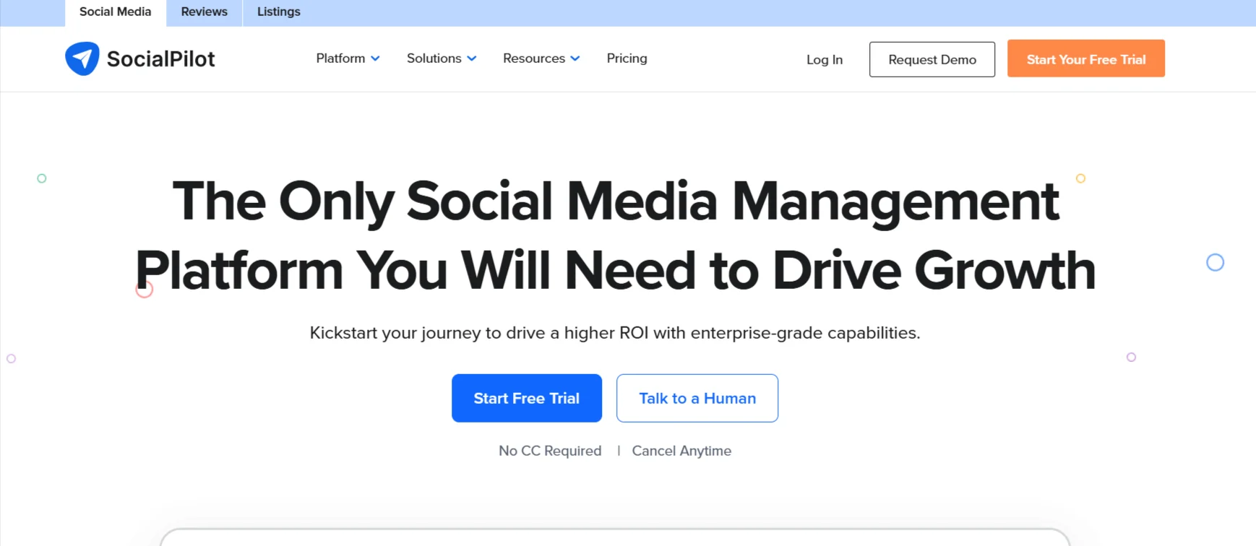The image size is (1256, 546).
Task: Switch to the Listings tab
Action: click(x=278, y=12)
